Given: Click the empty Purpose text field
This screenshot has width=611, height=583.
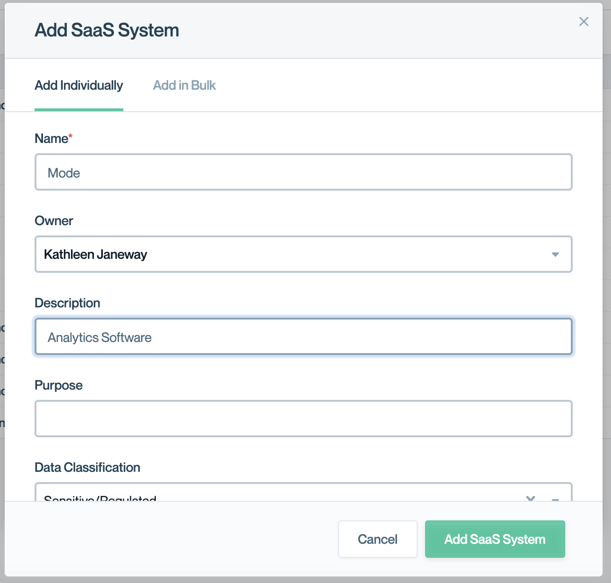Looking at the screenshot, I should 304,419.
